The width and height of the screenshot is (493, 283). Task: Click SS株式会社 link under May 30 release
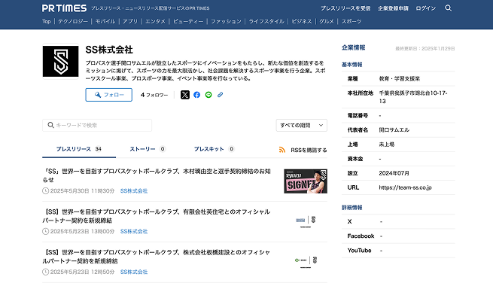[134, 191]
